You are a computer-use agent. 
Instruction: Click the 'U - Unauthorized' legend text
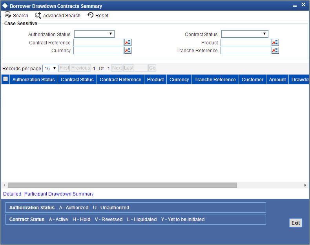click(111, 208)
